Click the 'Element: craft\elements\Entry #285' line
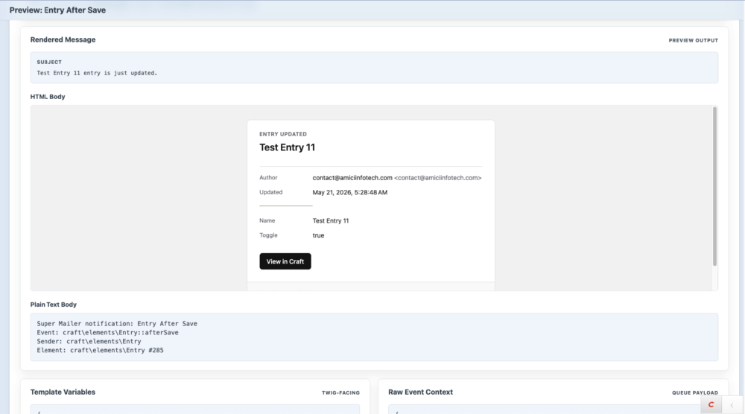Screen dimensions: 745x414 [x=100, y=351]
